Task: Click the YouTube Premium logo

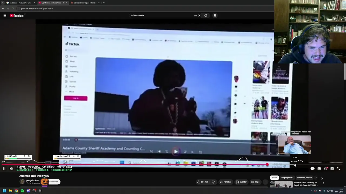Action: point(17,15)
